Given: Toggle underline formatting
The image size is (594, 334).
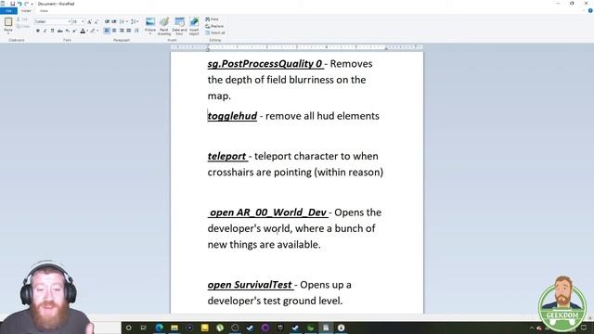Looking at the screenshot, I should click(x=52, y=31).
